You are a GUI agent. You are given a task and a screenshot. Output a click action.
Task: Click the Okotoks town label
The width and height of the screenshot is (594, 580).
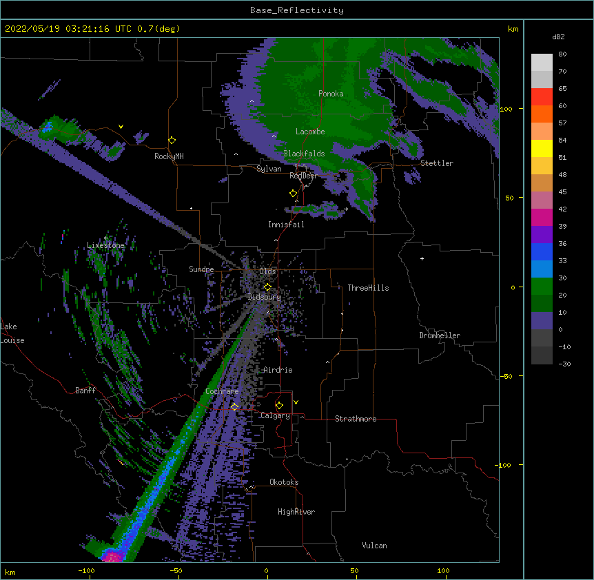(x=284, y=482)
